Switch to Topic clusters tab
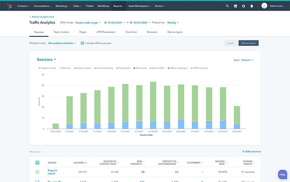This screenshot has width=290, height=182. point(61,32)
